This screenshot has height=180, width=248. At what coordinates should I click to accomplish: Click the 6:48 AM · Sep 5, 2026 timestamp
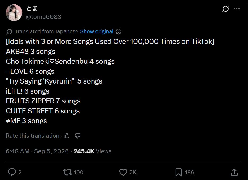point(37,151)
